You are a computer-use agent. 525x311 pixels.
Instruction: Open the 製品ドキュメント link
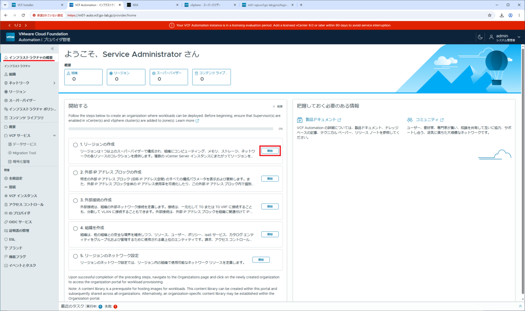(x=323, y=120)
